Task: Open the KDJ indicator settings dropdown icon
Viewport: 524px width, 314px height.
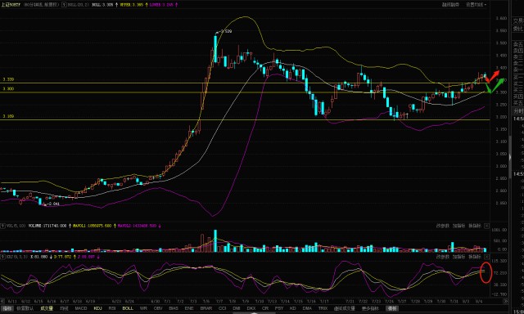Action: 2,257
